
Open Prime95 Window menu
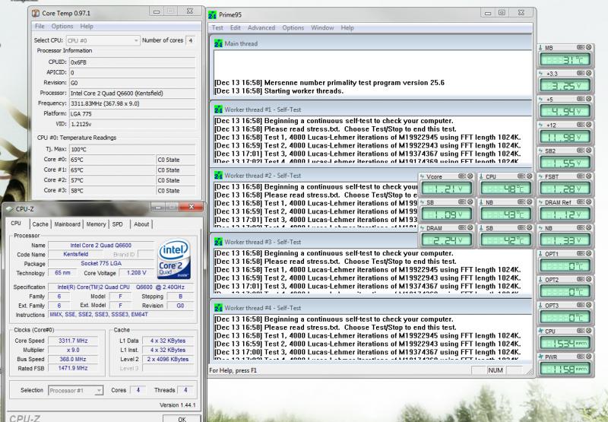coord(322,28)
